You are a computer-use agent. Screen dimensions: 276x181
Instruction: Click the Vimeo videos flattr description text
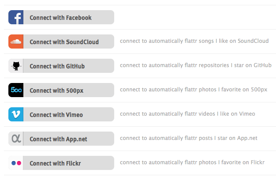click(187, 114)
